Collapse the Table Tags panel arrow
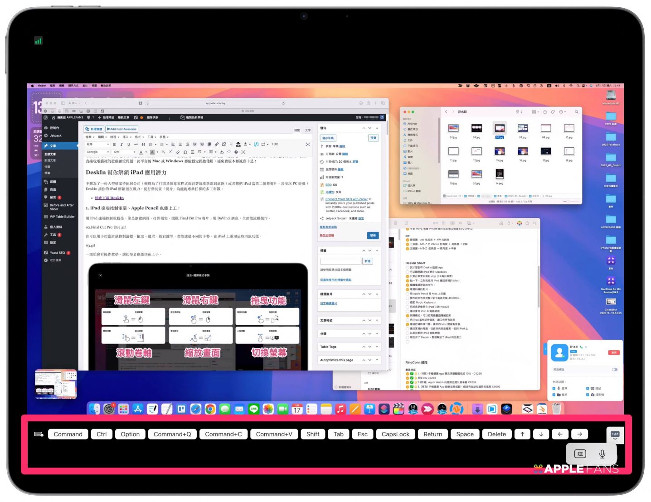 click(377, 347)
